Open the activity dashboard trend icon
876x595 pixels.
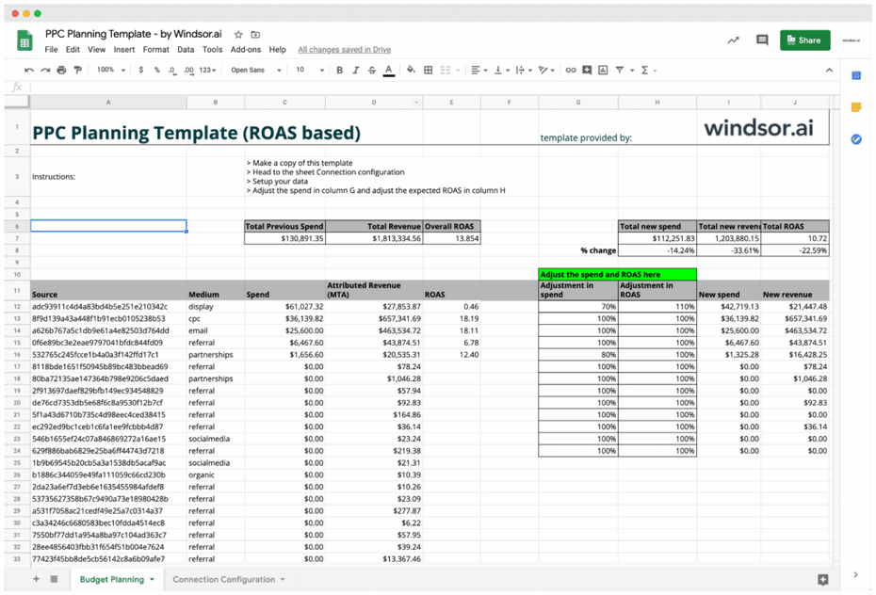point(733,40)
